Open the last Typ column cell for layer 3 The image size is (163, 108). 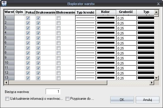pos(146,28)
